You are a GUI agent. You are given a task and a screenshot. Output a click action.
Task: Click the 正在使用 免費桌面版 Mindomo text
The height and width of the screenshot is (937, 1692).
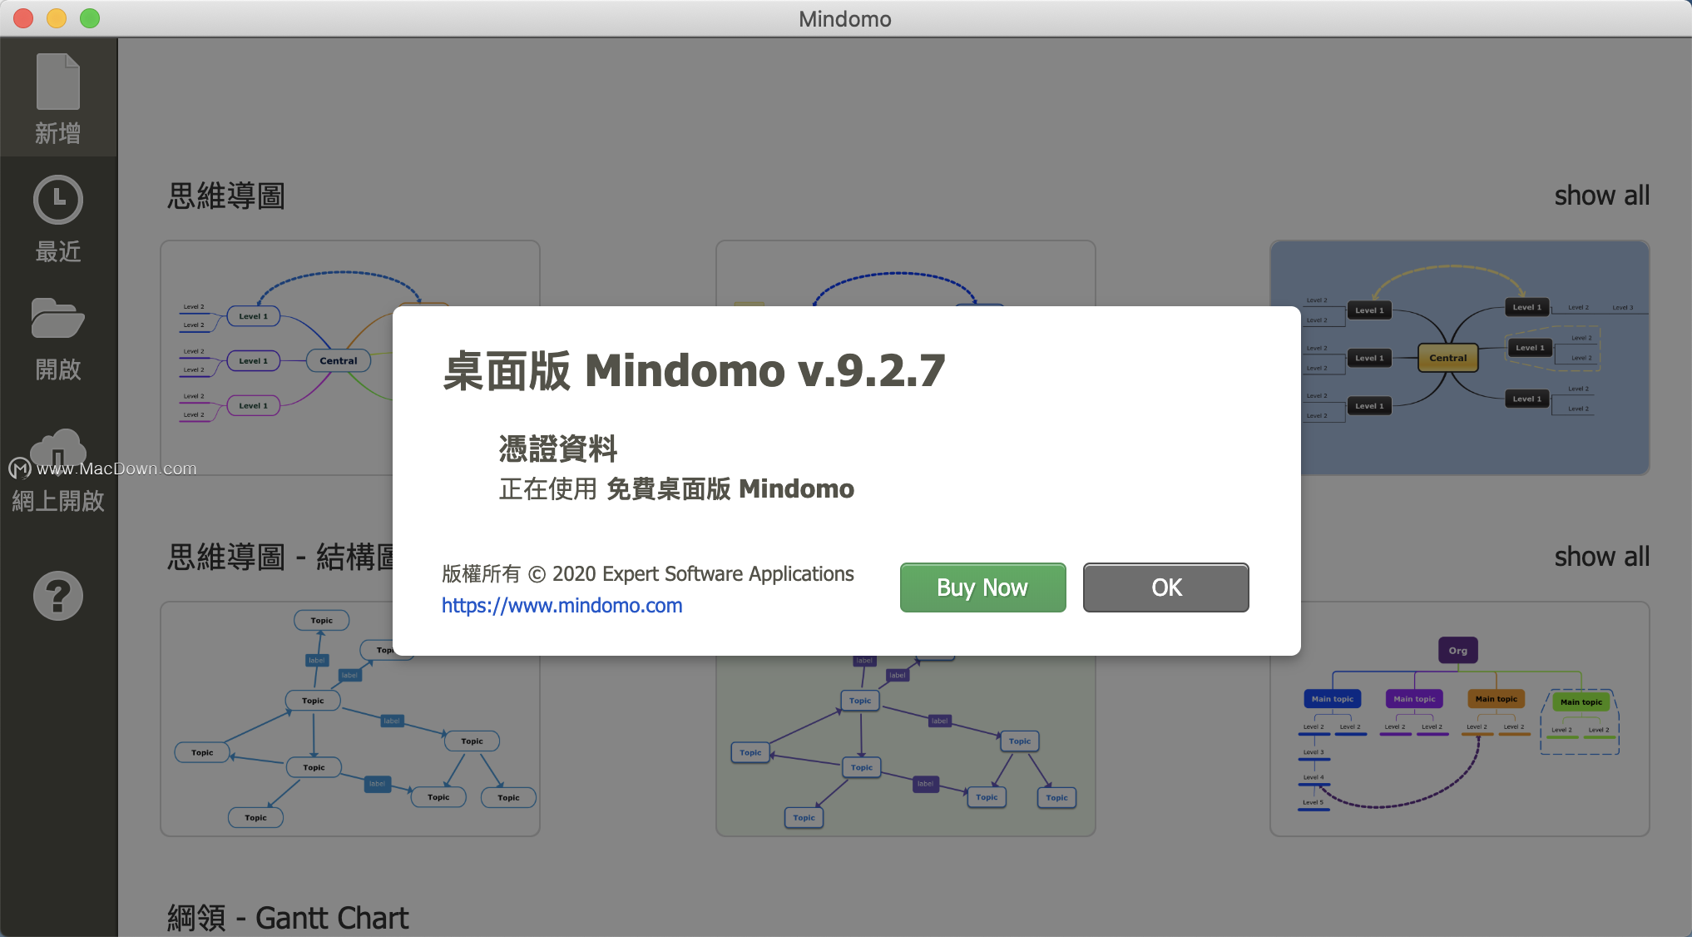coord(676,488)
